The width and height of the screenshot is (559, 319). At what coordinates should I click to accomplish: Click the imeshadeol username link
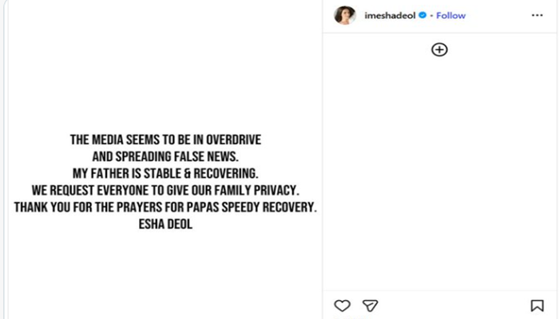(x=390, y=15)
